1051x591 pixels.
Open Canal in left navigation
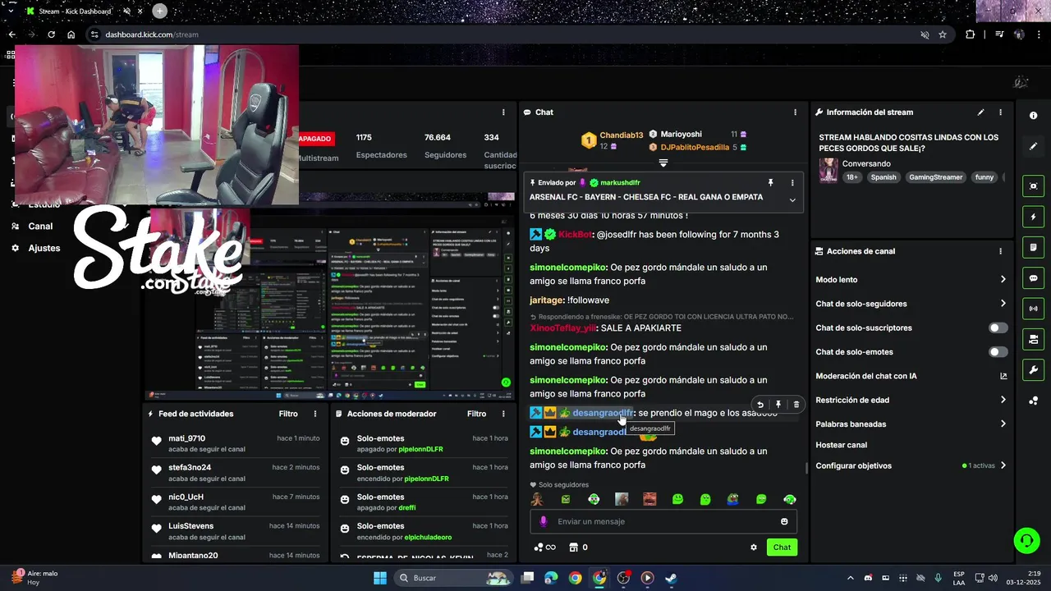[40, 227]
